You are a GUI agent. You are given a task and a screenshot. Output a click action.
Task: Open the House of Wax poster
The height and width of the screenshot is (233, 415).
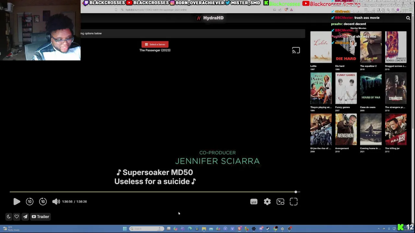[371, 88]
